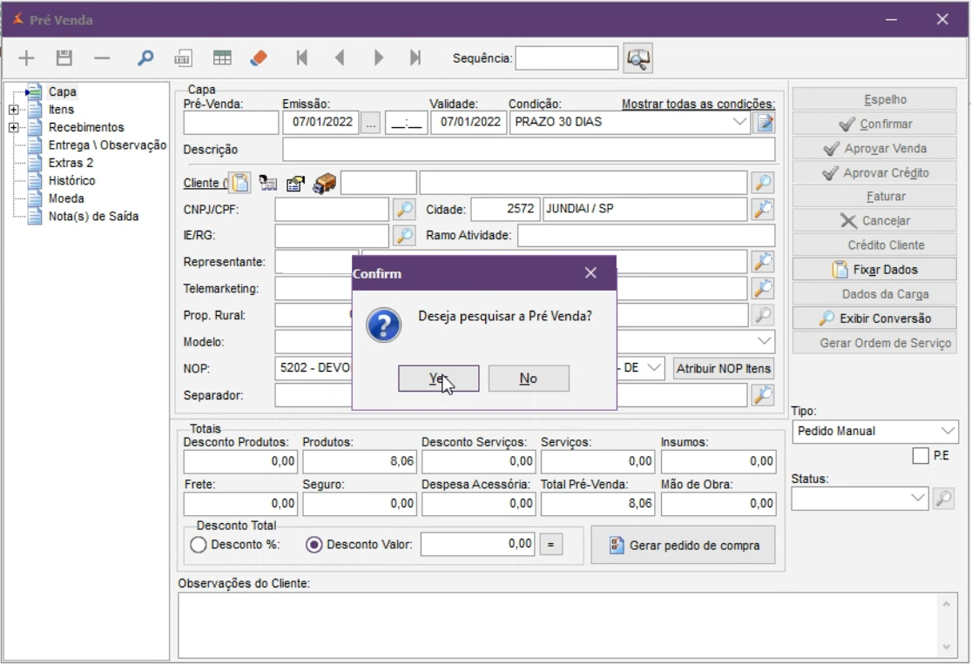Click the Sequência input field
971x664 pixels.
click(x=566, y=58)
